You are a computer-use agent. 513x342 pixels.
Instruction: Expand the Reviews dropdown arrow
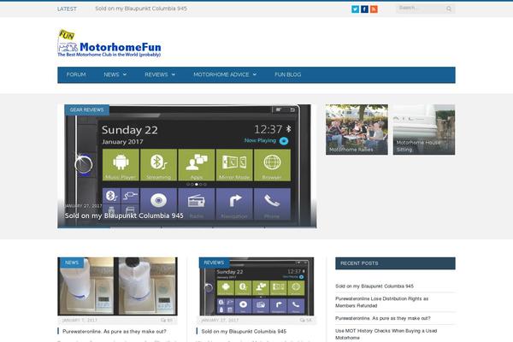(174, 75)
